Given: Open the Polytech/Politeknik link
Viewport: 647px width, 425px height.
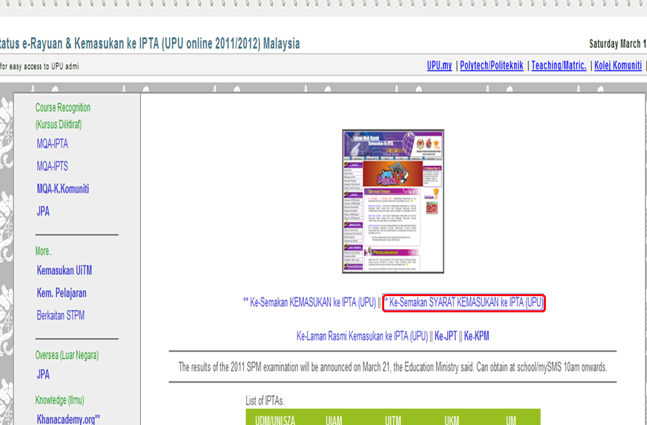Looking at the screenshot, I should [491, 65].
